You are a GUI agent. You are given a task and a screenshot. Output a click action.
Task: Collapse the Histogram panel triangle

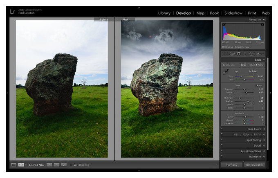(x=264, y=20)
